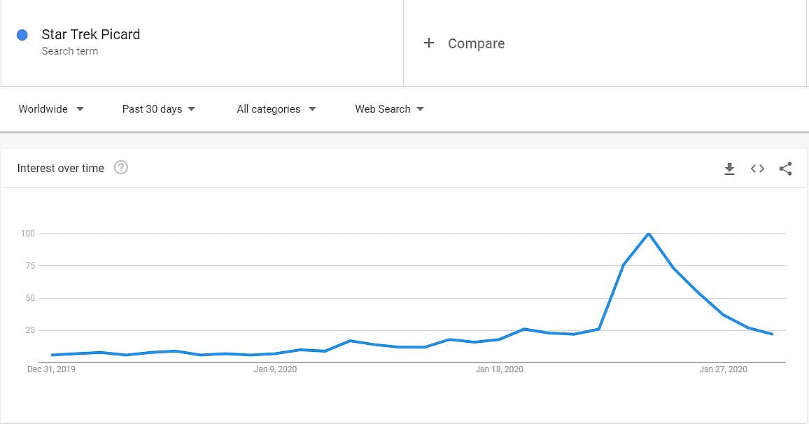This screenshot has width=809, height=424.
Task: Click the blue dot for Star Trek Picard
Action: 22,35
